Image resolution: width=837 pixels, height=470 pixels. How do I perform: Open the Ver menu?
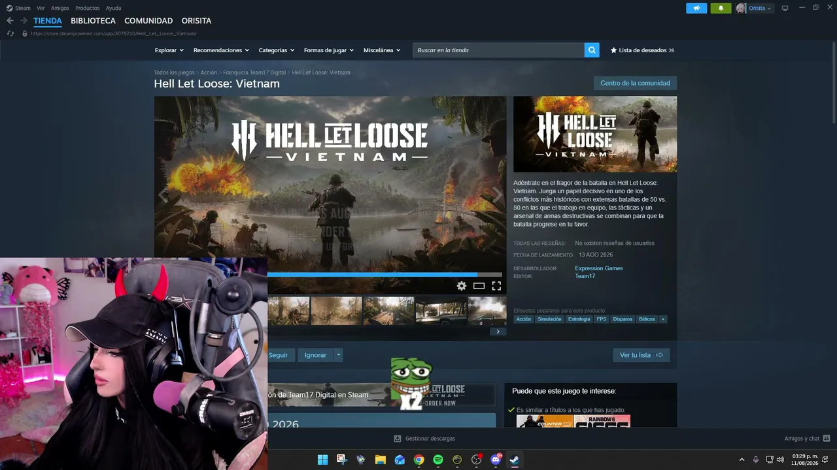tap(41, 8)
